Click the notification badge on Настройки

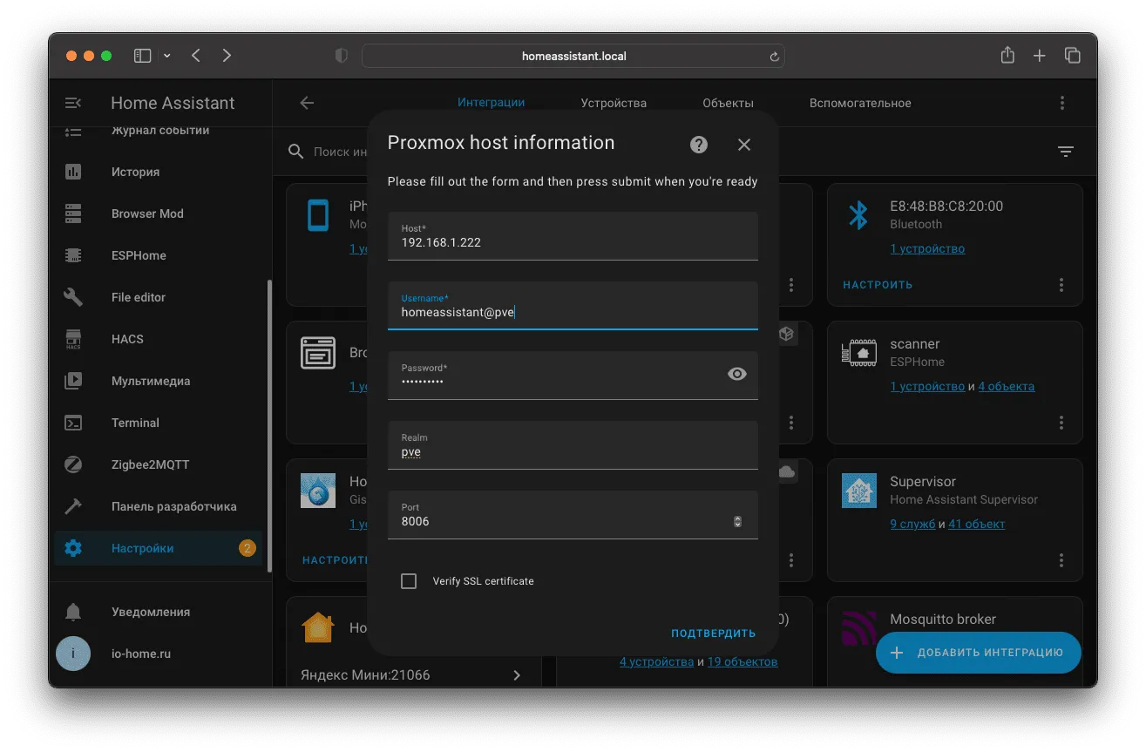[247, 548]
